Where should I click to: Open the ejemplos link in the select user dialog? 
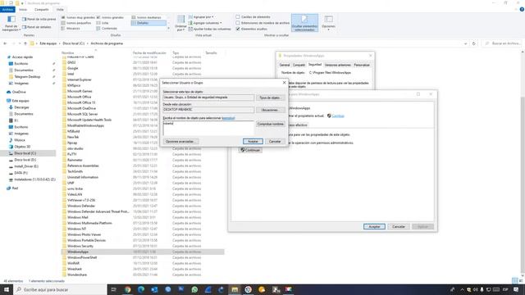coord(228,118)
